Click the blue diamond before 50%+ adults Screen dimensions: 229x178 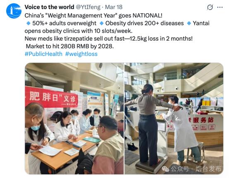(28, 23)
